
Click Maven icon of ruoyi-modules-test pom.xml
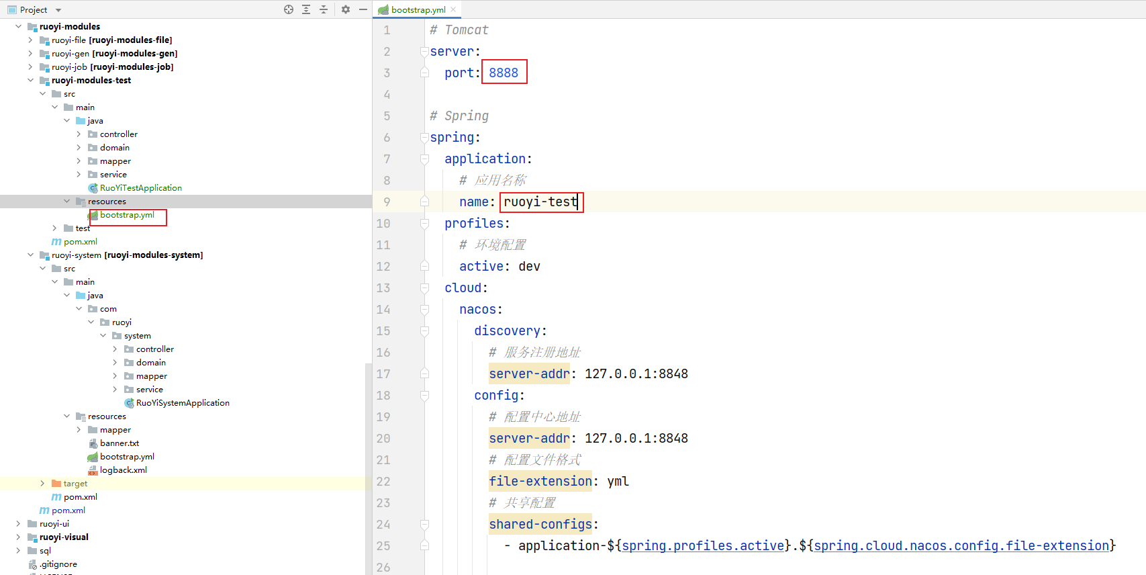click(56, 242)
